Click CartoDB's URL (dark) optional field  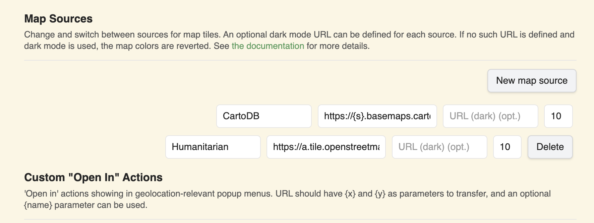click(490, 116)
